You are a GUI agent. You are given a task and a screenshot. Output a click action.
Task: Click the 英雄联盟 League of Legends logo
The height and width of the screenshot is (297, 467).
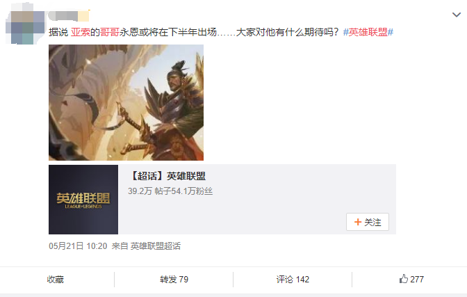(83, 200)
